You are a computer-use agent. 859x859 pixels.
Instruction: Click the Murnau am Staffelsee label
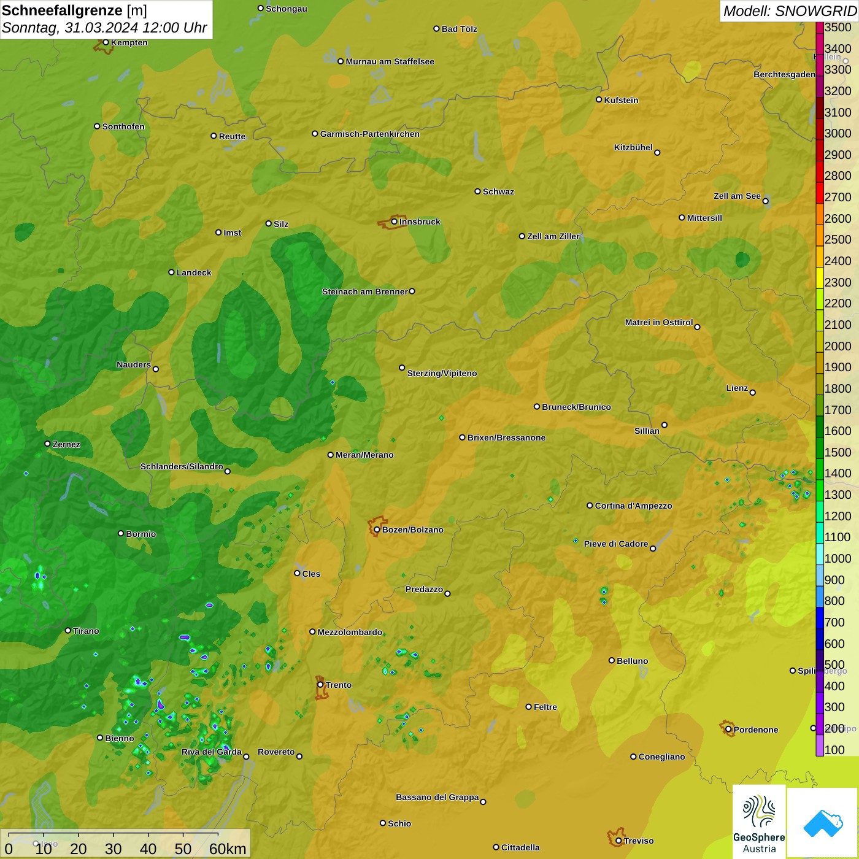tap(390, 61)
